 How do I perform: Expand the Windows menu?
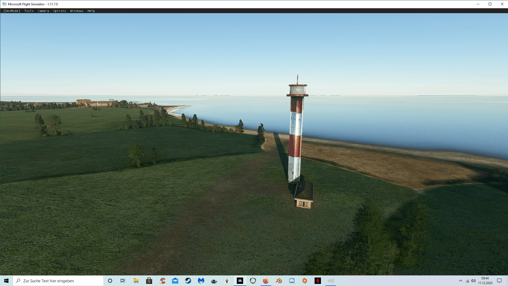pyautogui.click(x=77, y=11)
